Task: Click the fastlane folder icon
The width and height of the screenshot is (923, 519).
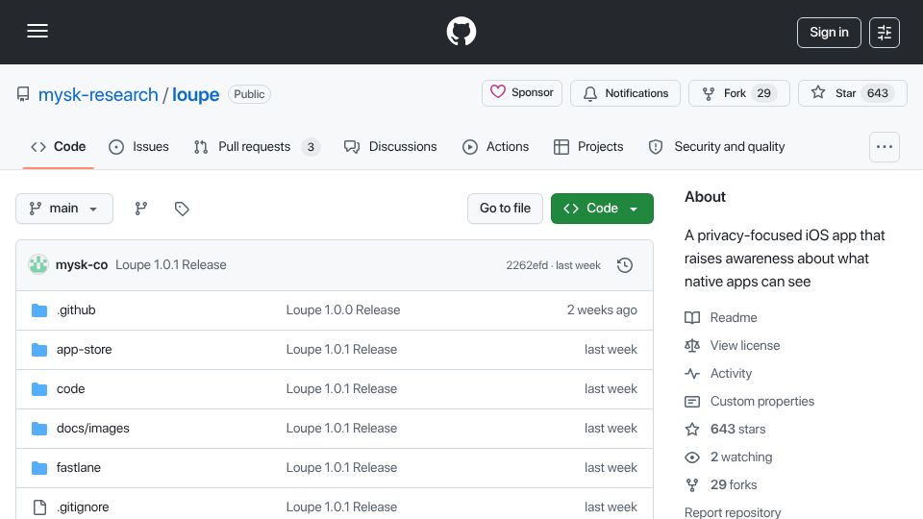Action: pyautogui.click(x=39, y=468)
